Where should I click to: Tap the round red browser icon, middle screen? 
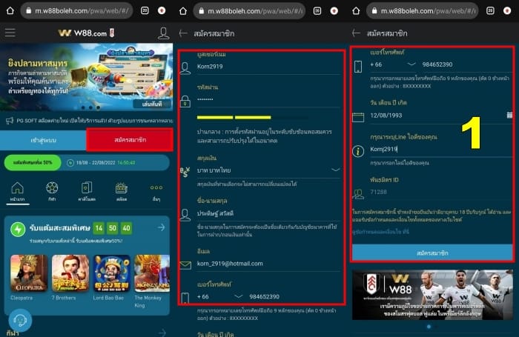click(x=334, y=10)
